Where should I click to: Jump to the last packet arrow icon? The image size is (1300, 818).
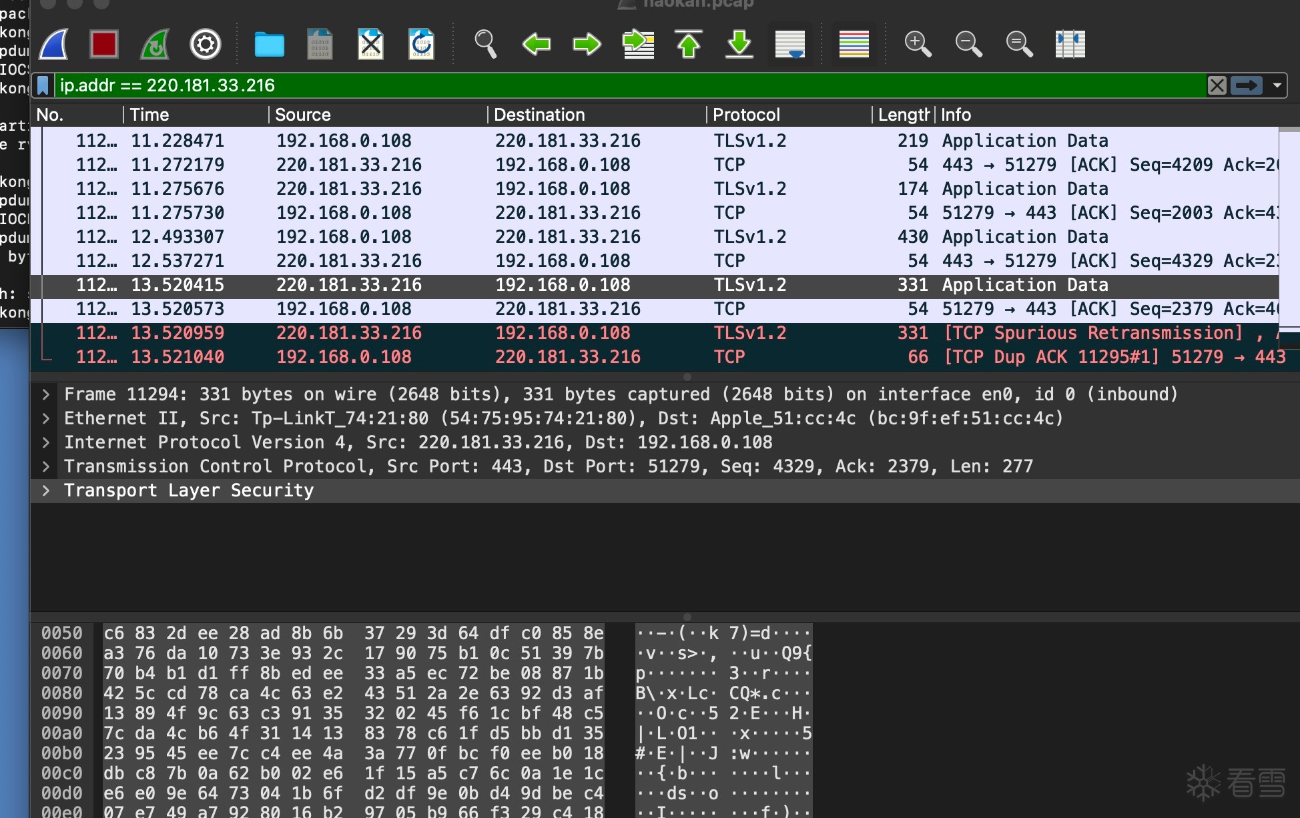[739, 45]
